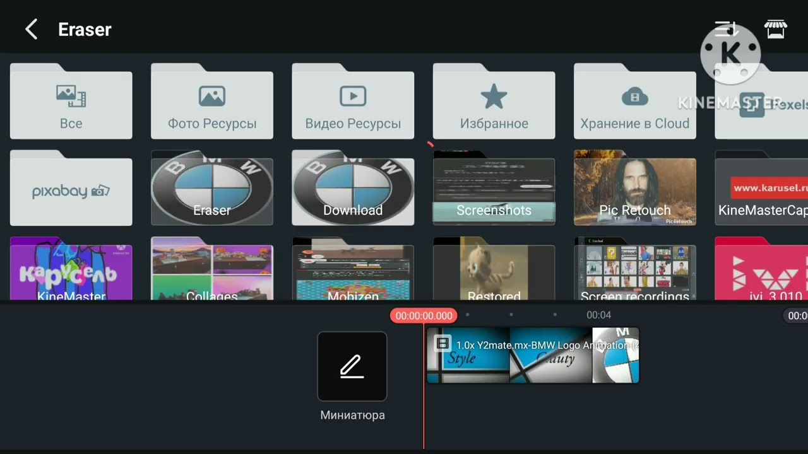Click the Eraser title text

tap(85, 30)
